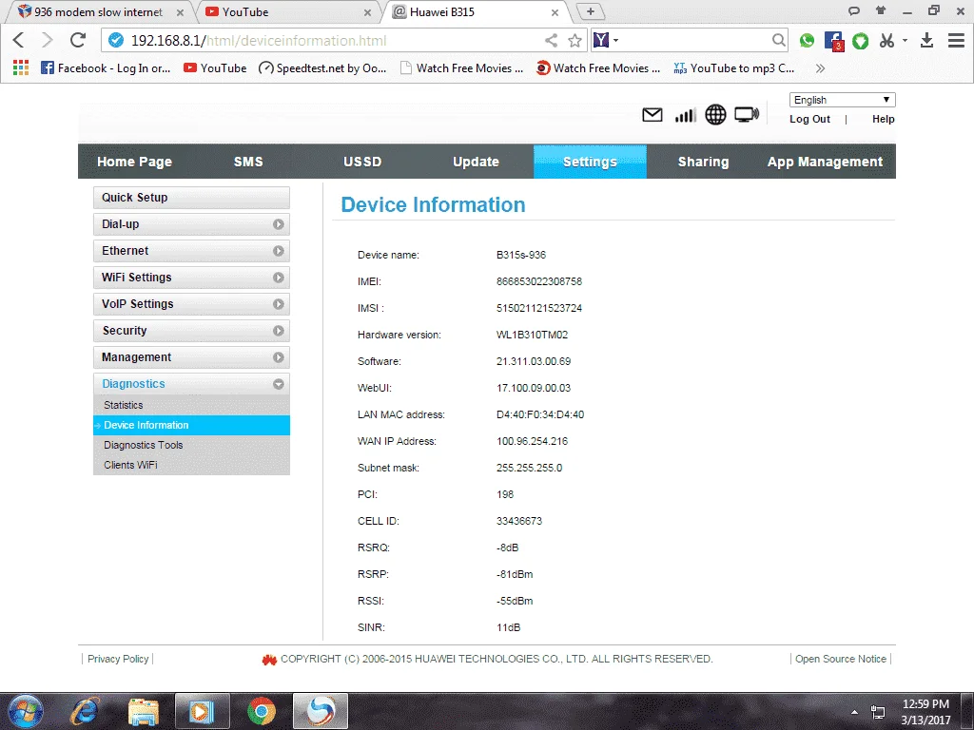Viewport: 974px width, 730px height.
Task: Open the downloads arrow icon
Action: pyautogui.click(x=926, y=41)
